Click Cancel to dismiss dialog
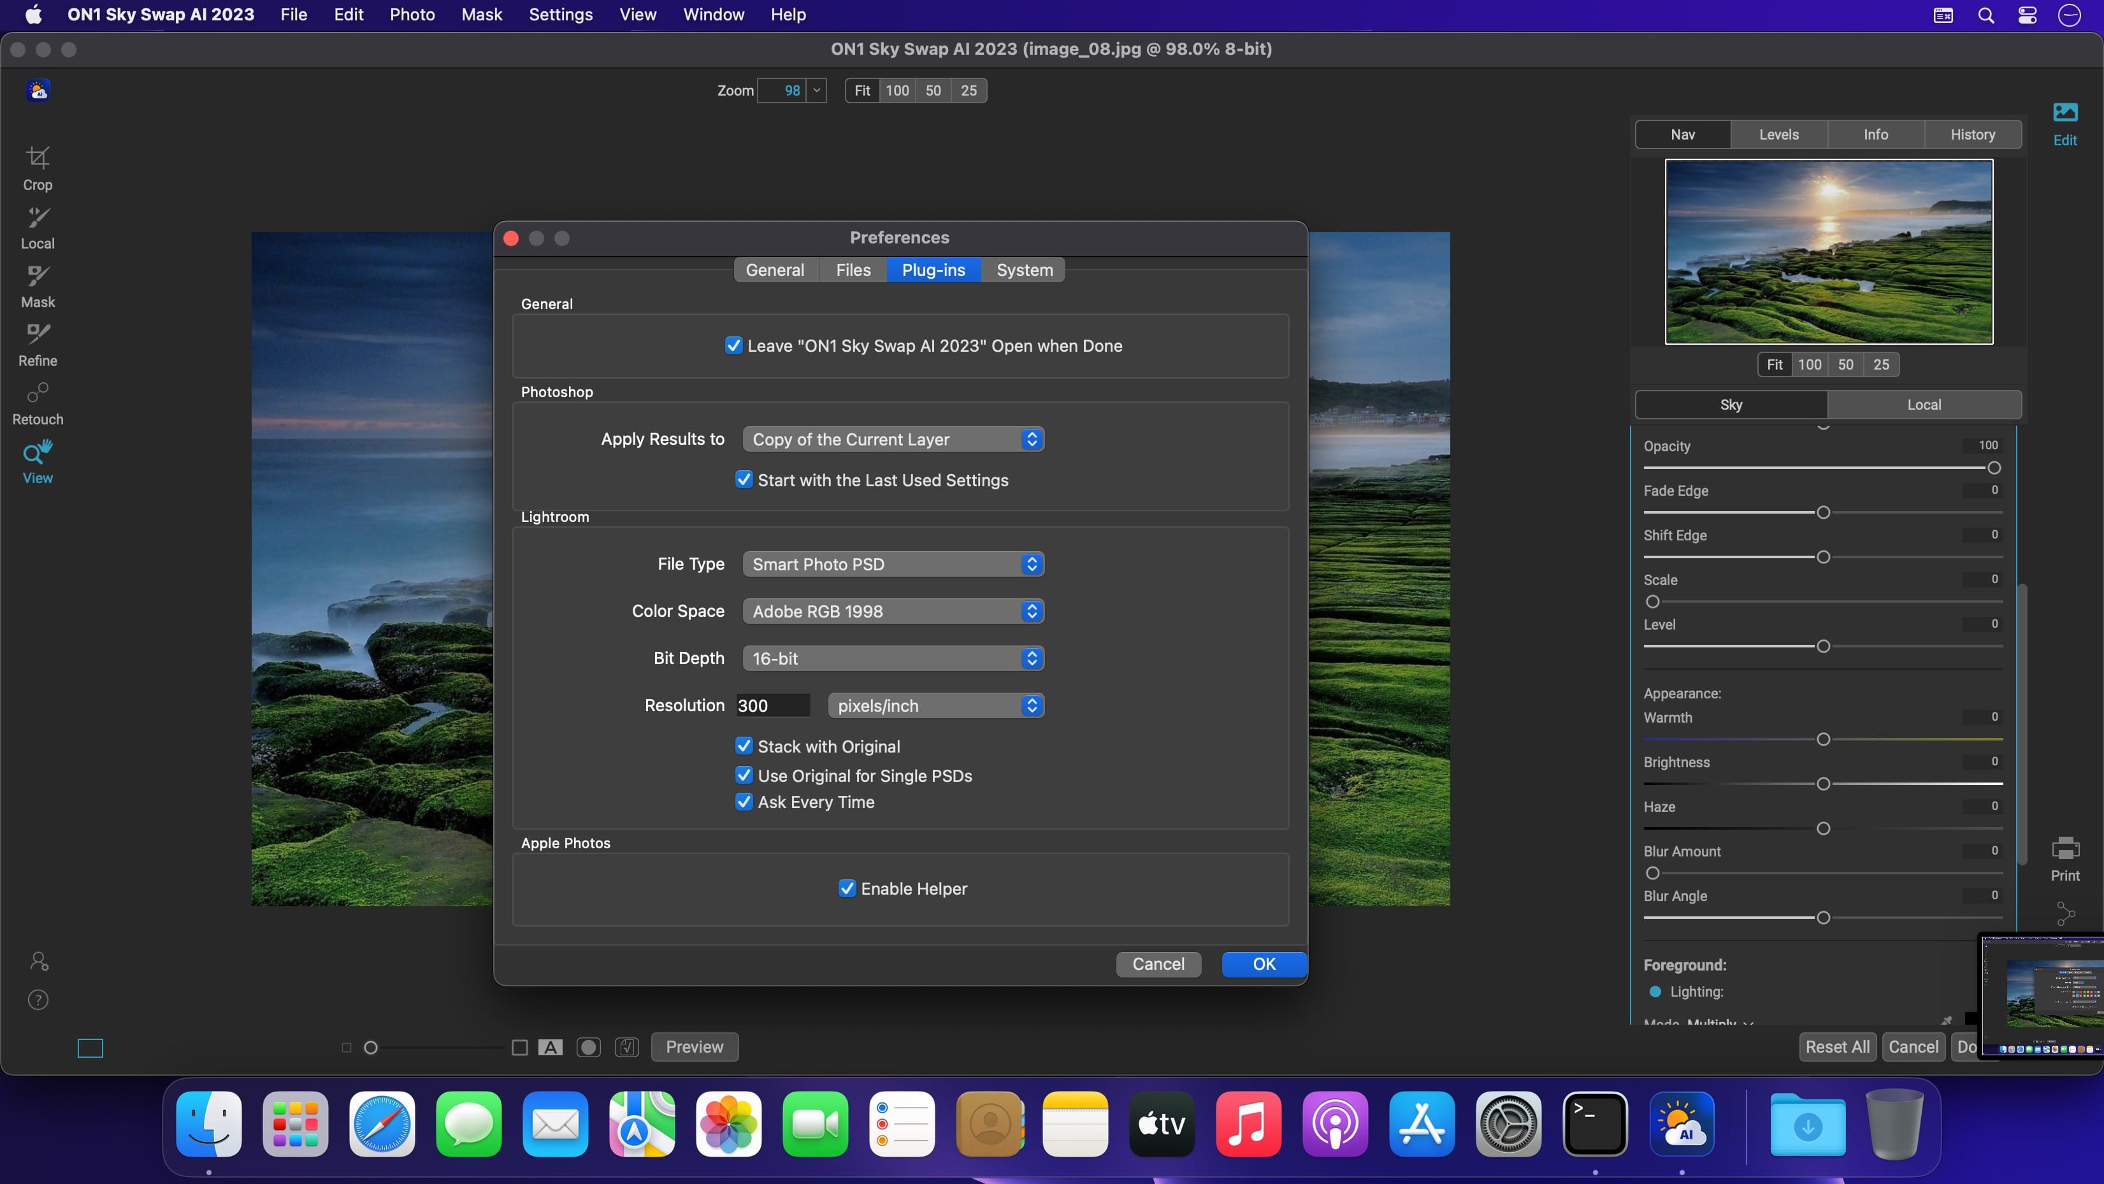2104x1184 pixels. coord(1158,964)
